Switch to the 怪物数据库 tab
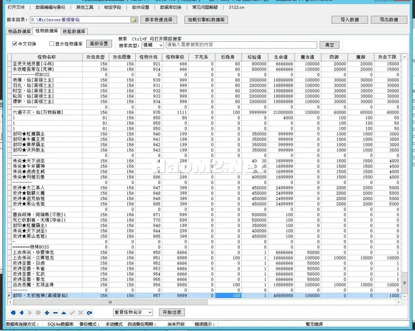415x331 pixels. coord(47,31)
